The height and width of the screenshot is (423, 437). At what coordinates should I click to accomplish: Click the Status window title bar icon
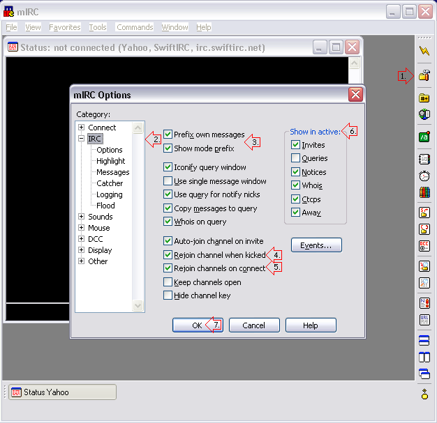coord(13,47)
